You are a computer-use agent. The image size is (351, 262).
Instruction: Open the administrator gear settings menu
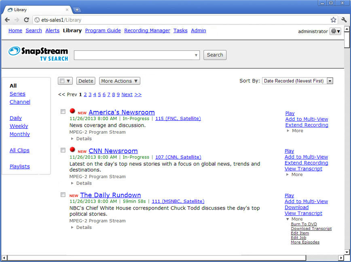[x=335, y=31]
